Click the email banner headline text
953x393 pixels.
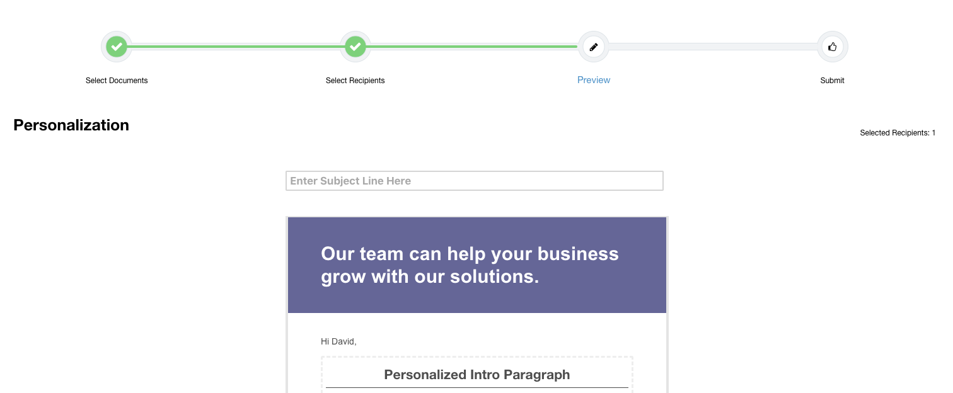[470, 265]
